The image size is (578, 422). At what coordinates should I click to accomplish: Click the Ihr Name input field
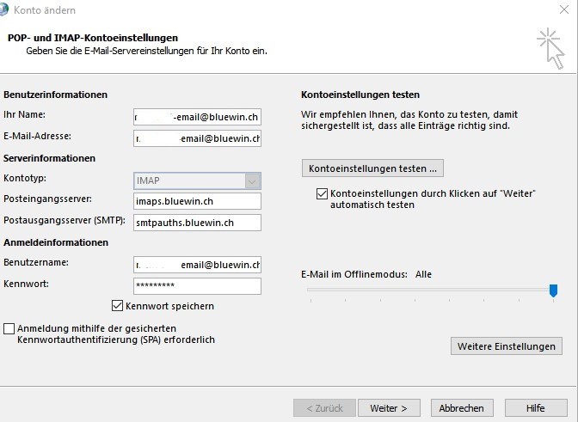click(x=197, y=116)
